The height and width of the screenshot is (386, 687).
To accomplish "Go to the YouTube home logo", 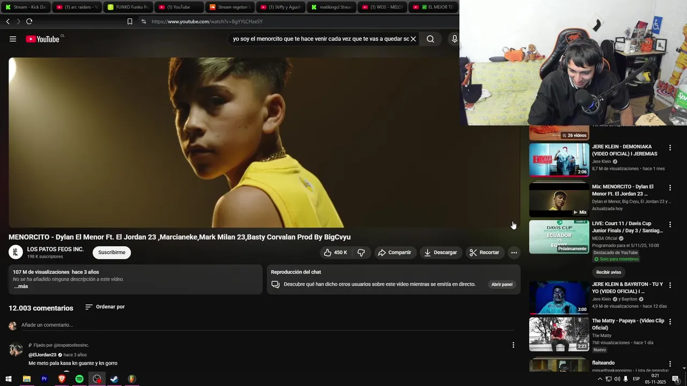I will 43,39.
